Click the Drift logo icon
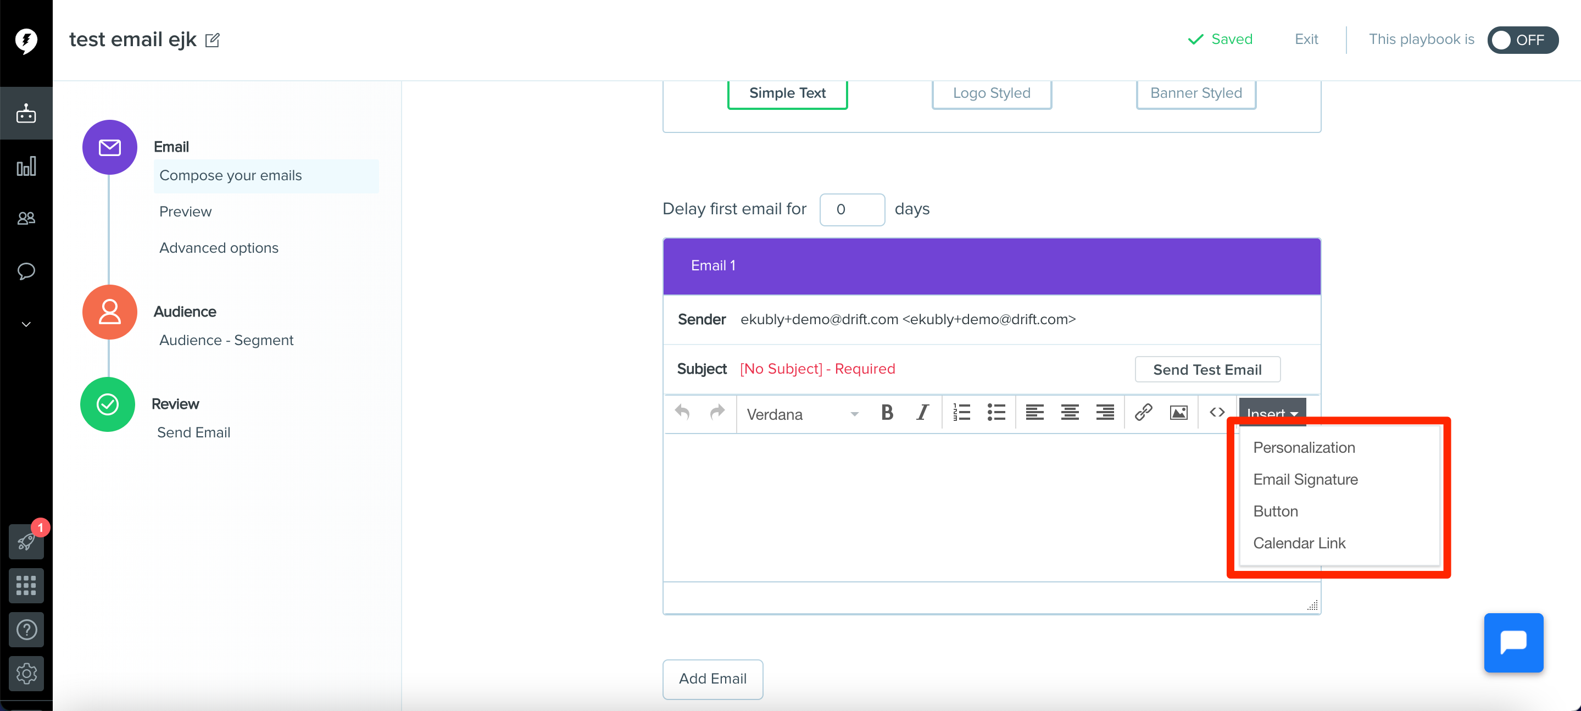The image size is (1581, 711). (26, 41)
